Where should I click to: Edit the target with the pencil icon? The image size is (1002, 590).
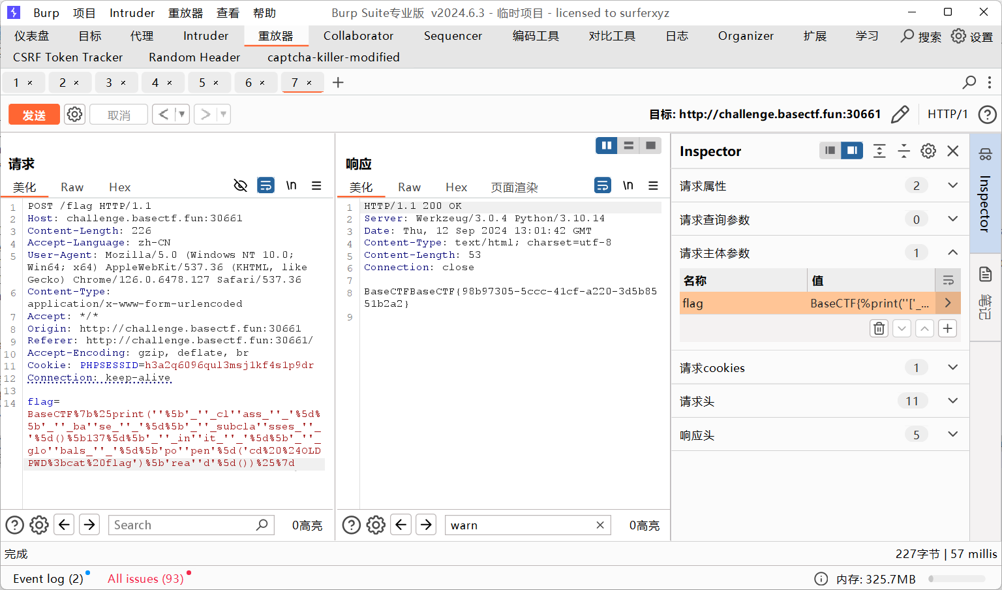click(900, 114)
